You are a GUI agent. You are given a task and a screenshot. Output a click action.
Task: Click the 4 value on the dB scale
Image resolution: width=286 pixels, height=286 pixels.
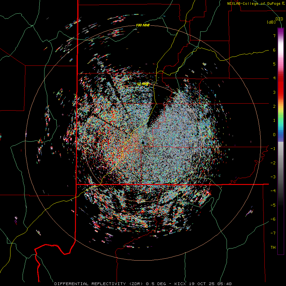pyautogui.click(x=274, y=78)
